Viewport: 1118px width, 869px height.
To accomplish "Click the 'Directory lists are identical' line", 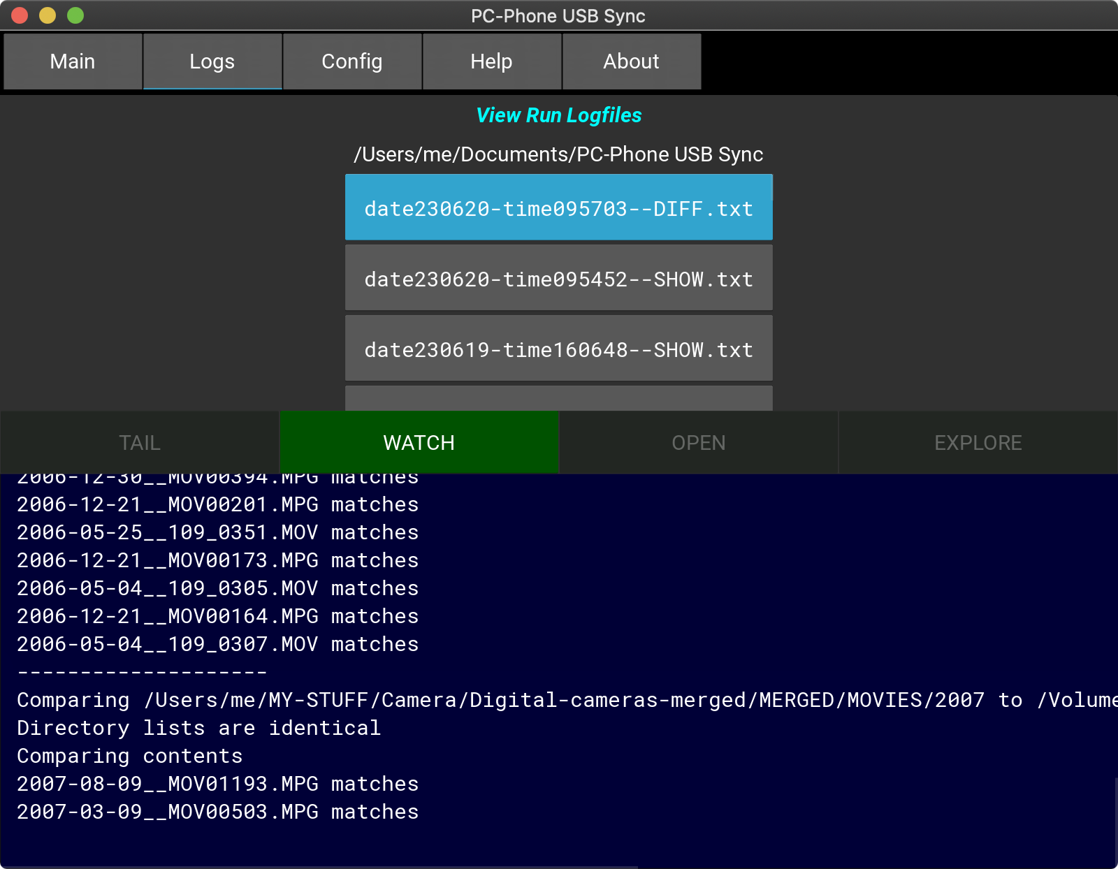I will 199,728.
